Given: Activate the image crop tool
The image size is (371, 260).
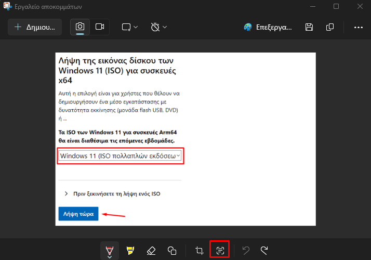Looking at the screenshot, I should [x=199, y=250].
